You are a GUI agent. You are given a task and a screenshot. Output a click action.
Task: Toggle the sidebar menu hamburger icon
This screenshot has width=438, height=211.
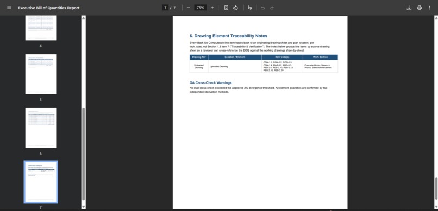click(x=9, y=8)
